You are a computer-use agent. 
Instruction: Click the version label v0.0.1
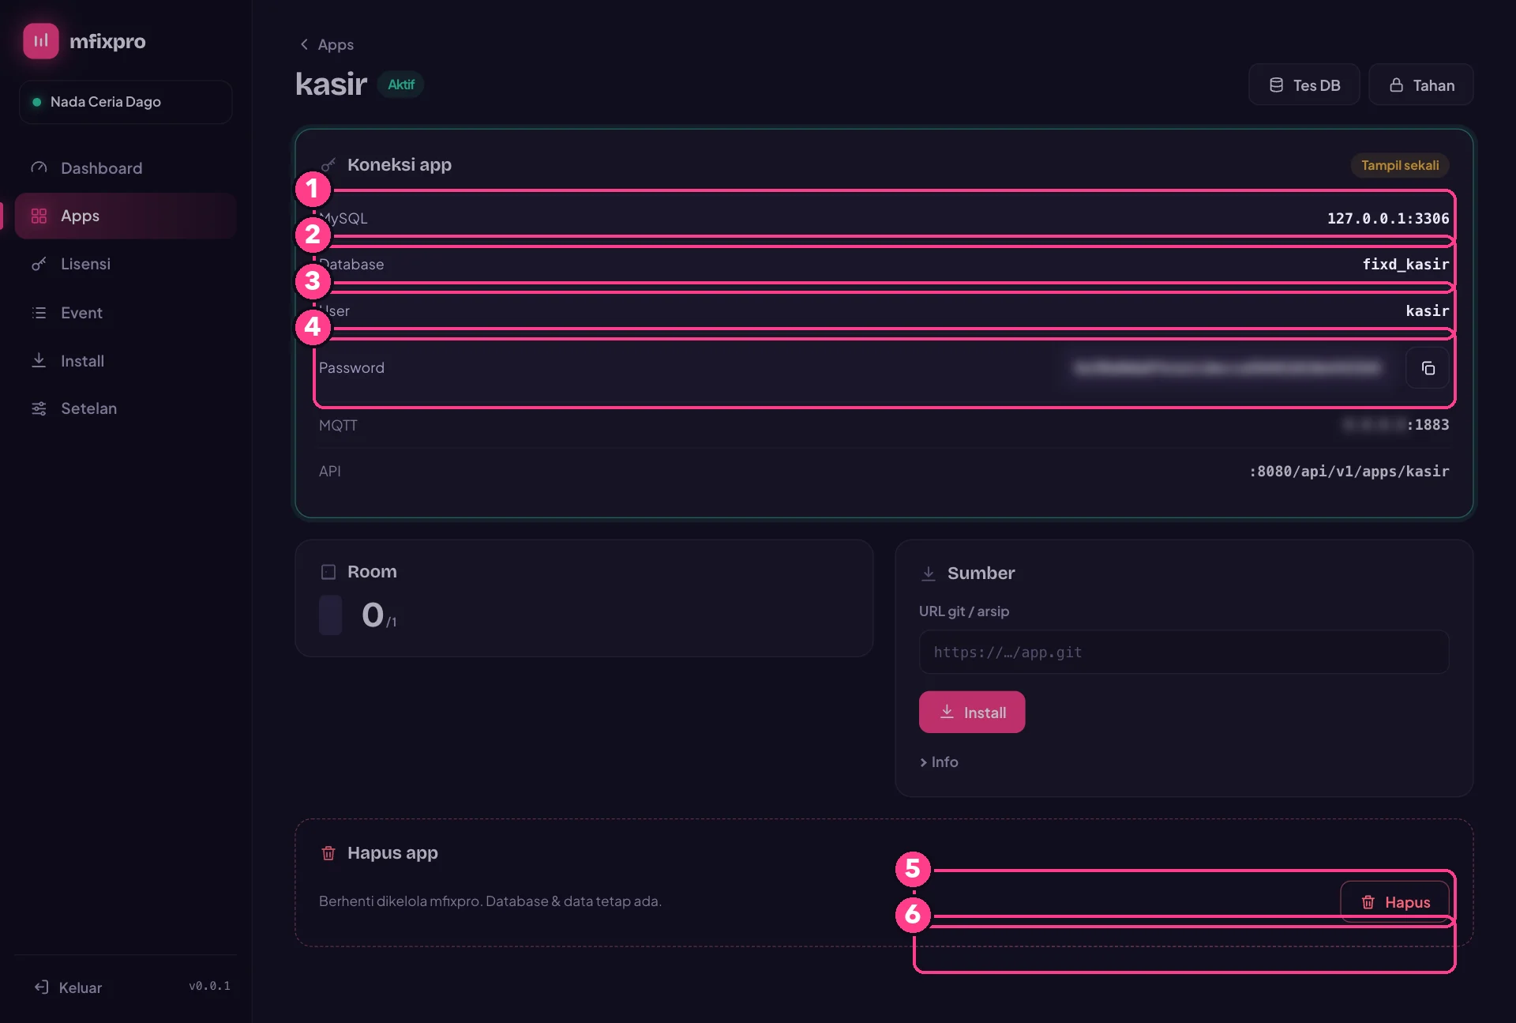[x=209, y=986]
